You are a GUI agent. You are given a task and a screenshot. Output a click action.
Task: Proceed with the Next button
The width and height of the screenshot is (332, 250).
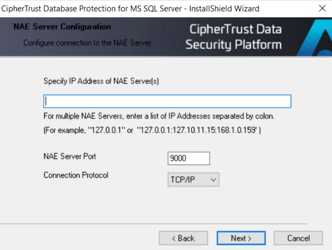[241, 238]
